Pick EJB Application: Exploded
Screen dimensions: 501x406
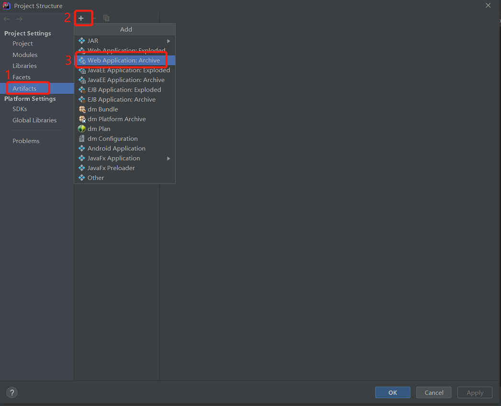tap(125, 90)
